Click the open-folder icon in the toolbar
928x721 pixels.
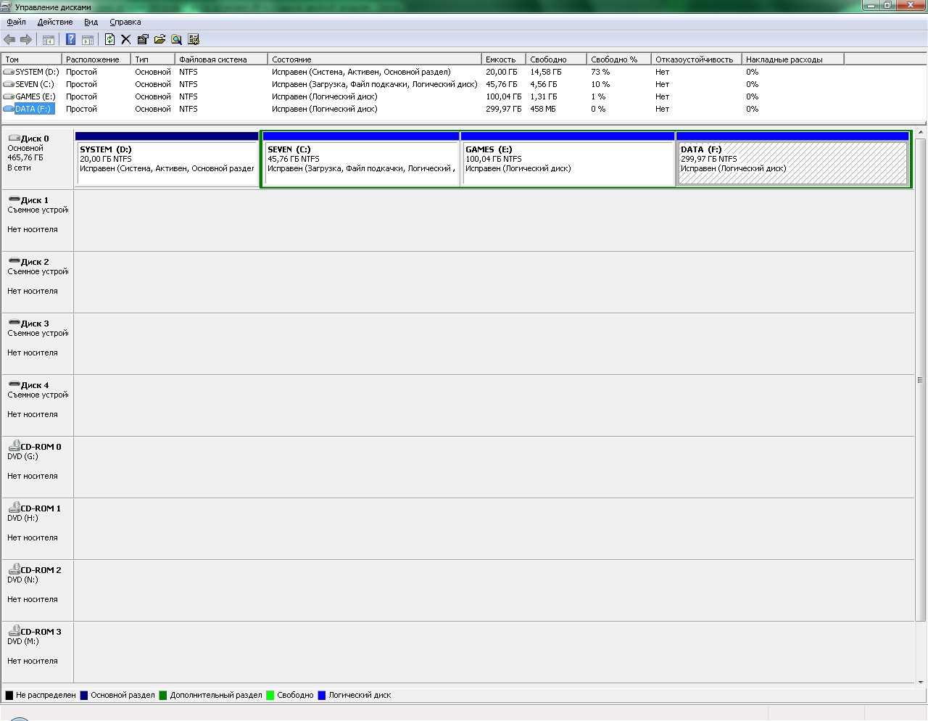click(x=159, y=39)
